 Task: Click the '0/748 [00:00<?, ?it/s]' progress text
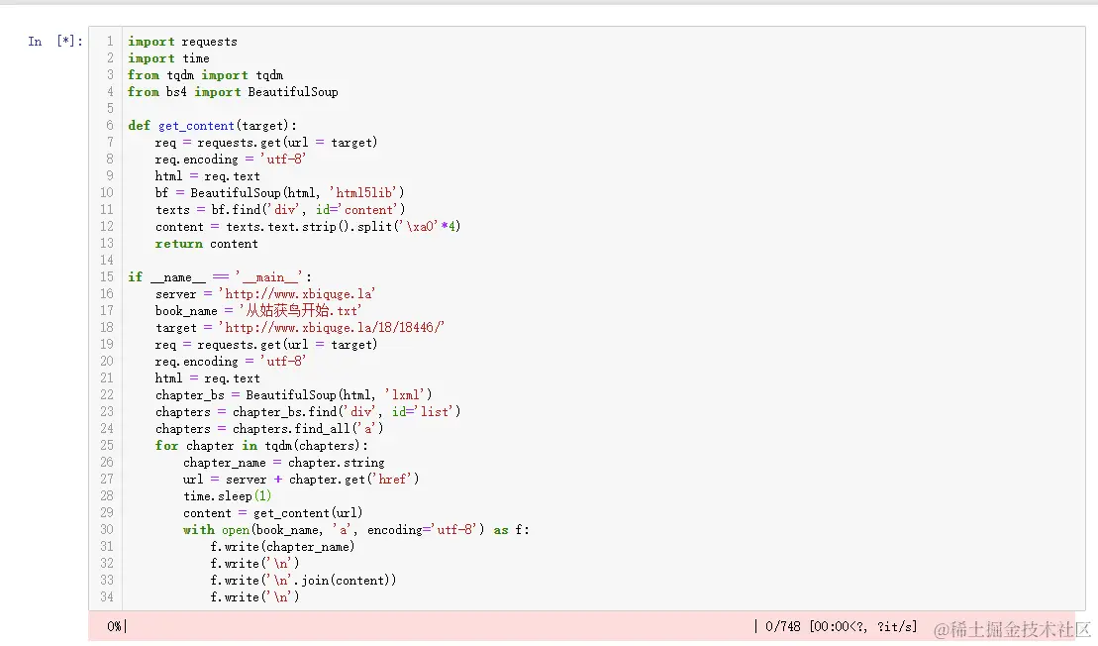[x=841, y=626]
